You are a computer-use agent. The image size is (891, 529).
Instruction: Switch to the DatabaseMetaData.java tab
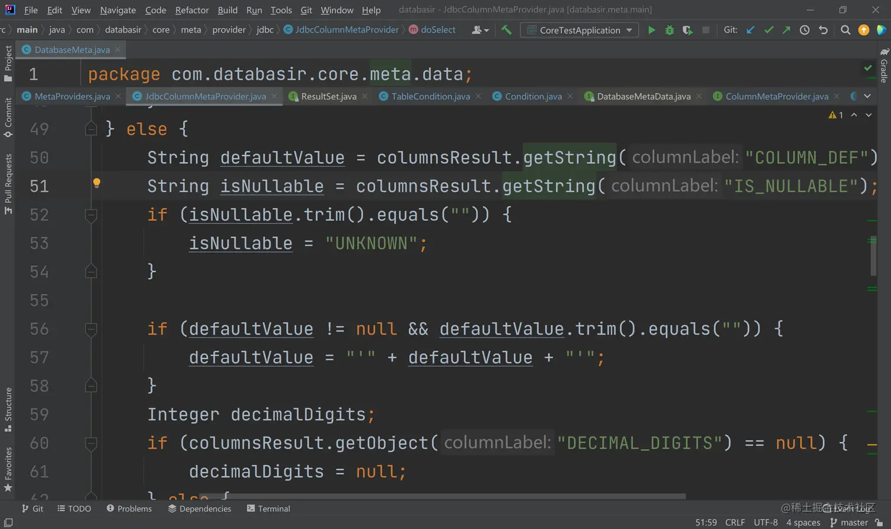point(643,97)
